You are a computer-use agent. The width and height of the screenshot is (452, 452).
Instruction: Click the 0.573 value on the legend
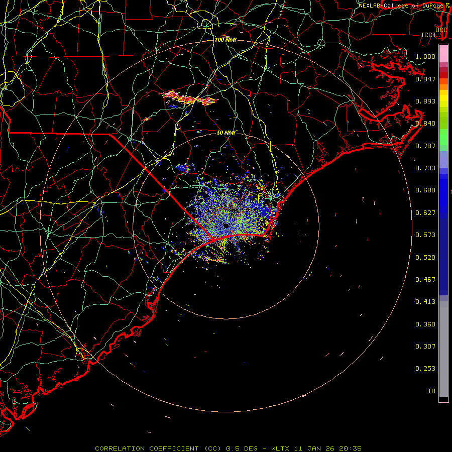tap(425, 235)
